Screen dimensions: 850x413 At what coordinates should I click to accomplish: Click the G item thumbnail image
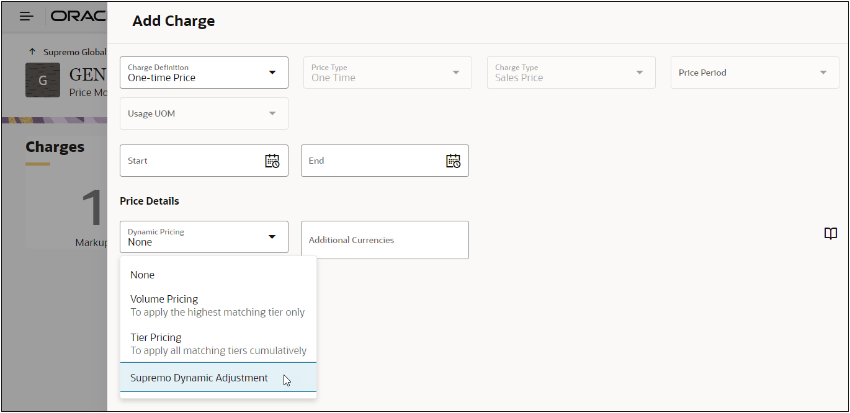click(42, 80)
